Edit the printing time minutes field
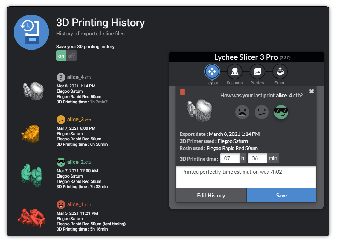337x243 pixels. (x=257, y=158)
